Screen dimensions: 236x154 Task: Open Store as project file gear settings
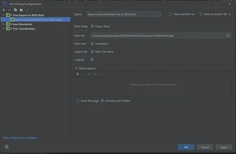click(x=229, y=14)
